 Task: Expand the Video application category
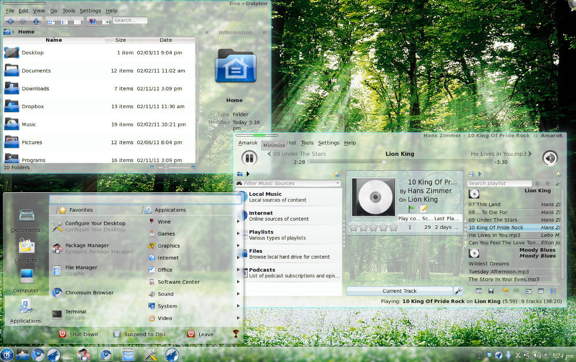193,318
